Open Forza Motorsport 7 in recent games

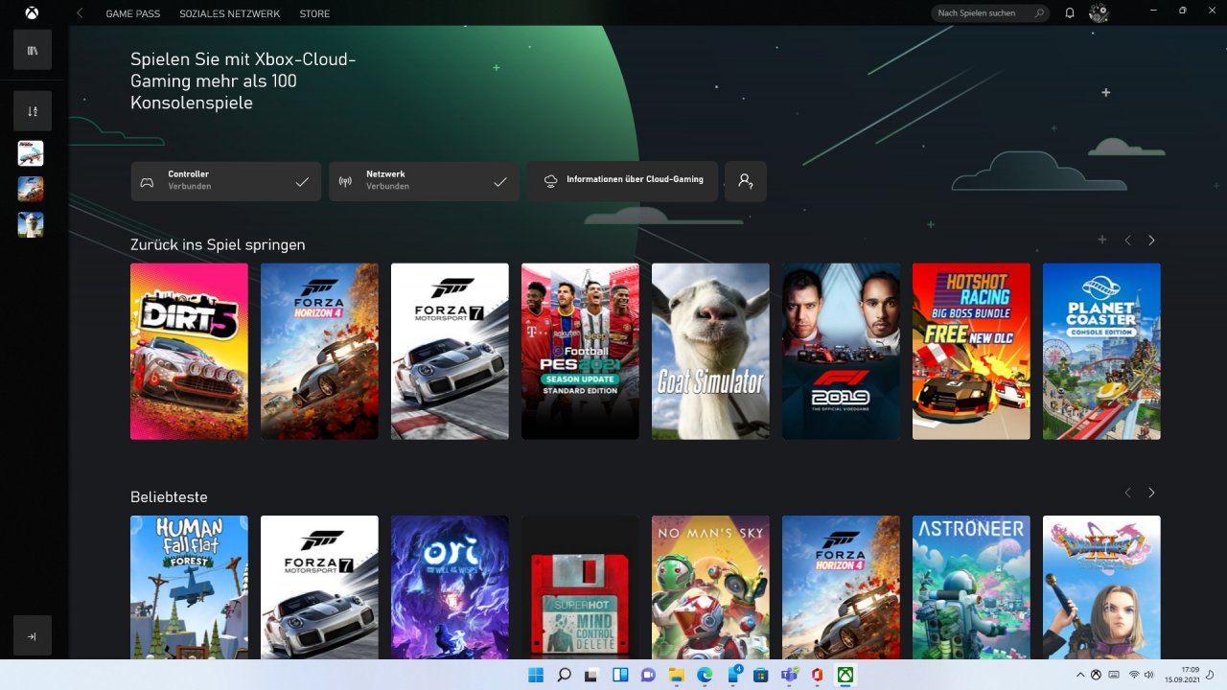[x=450, y=352]
